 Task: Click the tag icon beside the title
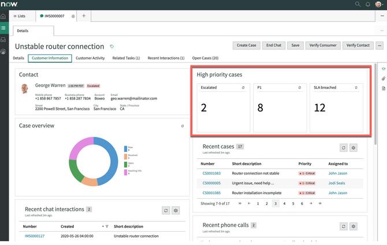click(112, 46)
